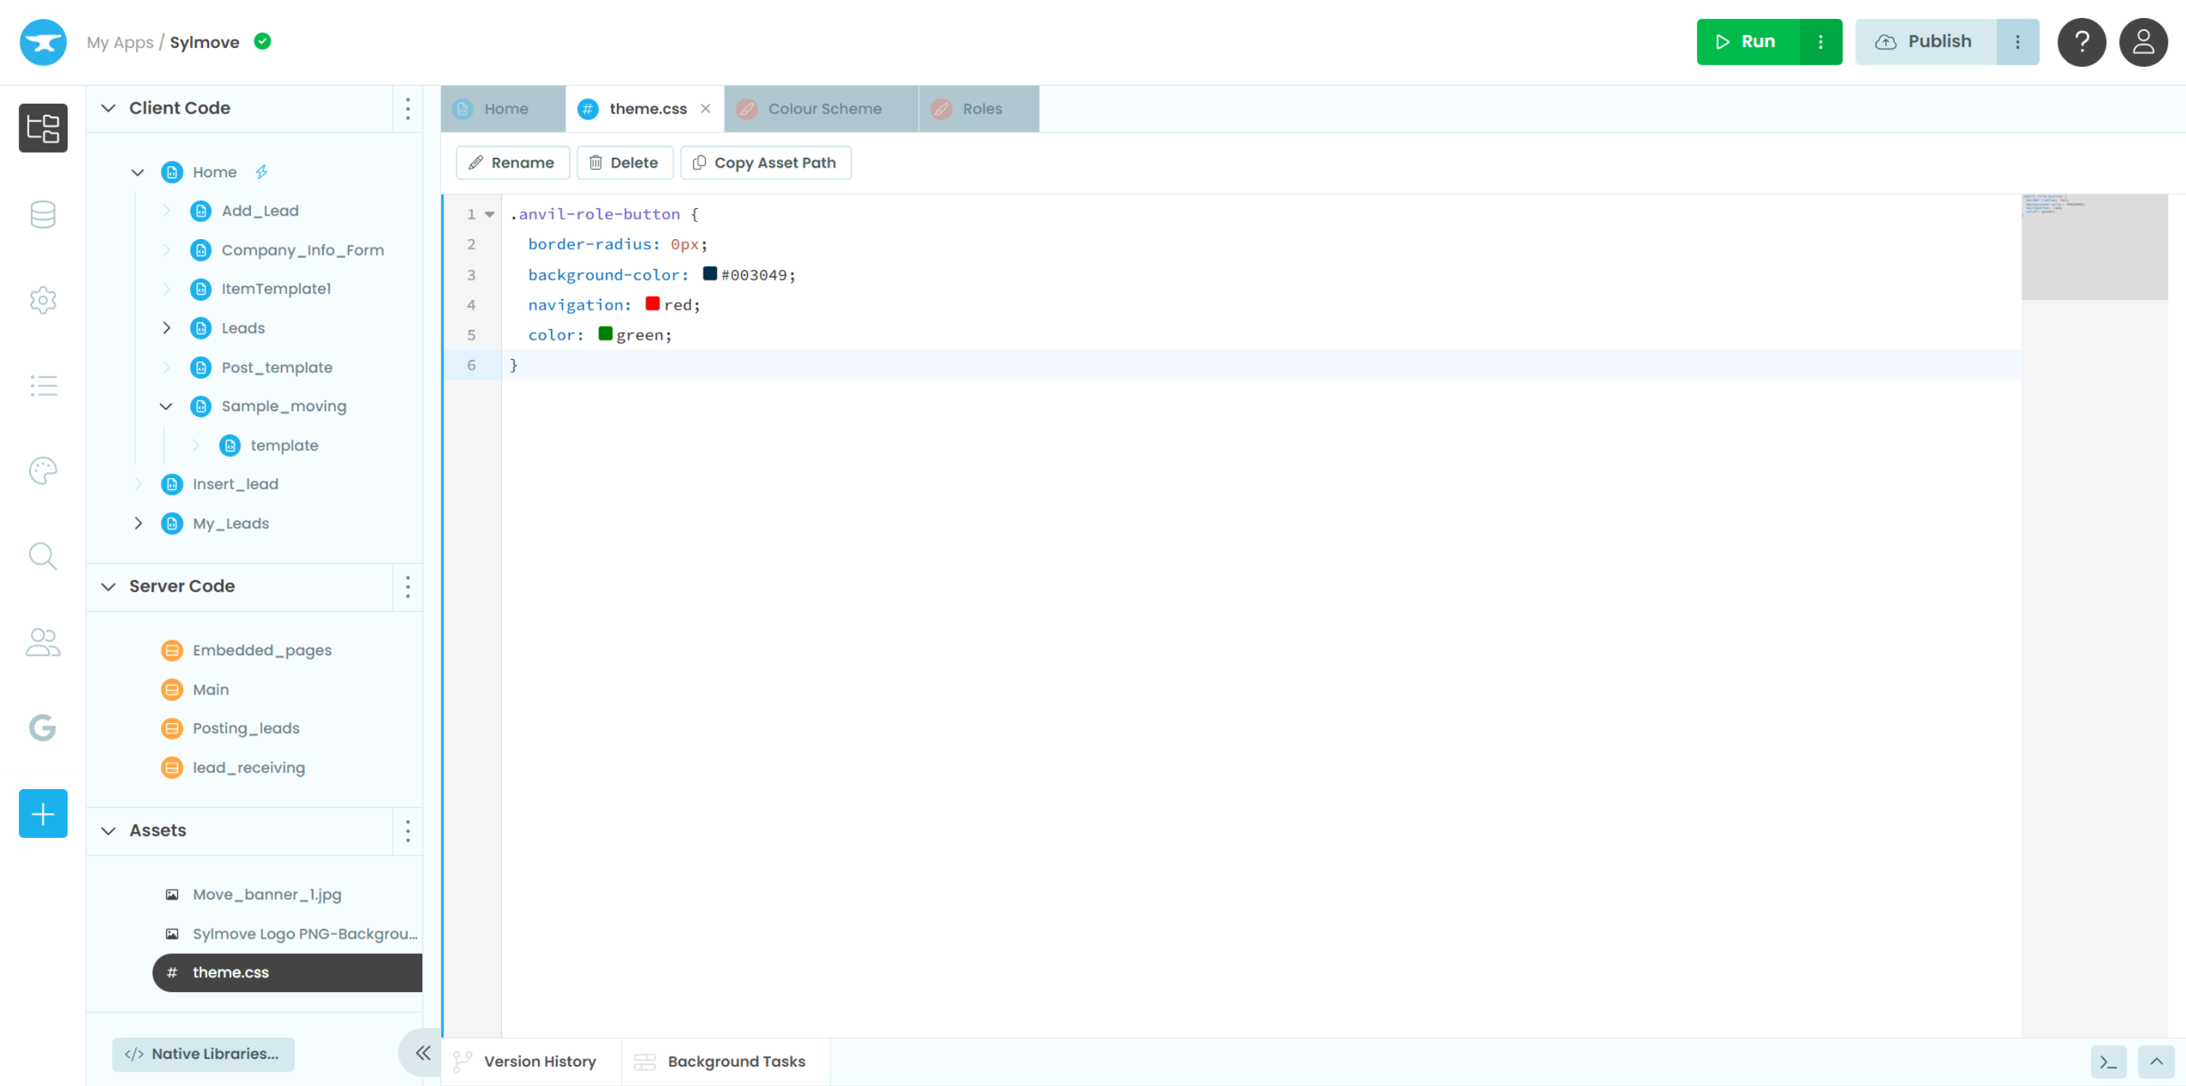Screen dimensions: 2186x1086
Task: Collapse the Sample_moving form node
Action: [166, 407]
